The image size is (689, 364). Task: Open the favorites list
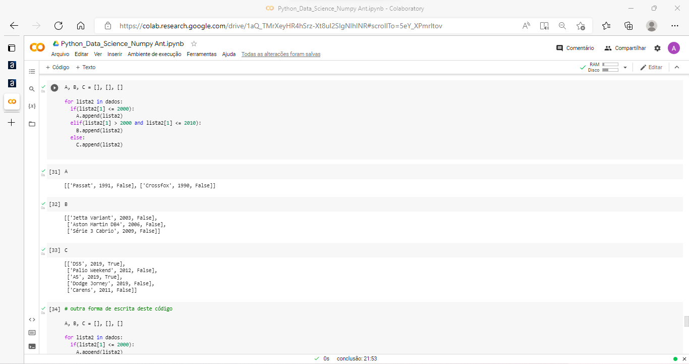coord(606,26)
